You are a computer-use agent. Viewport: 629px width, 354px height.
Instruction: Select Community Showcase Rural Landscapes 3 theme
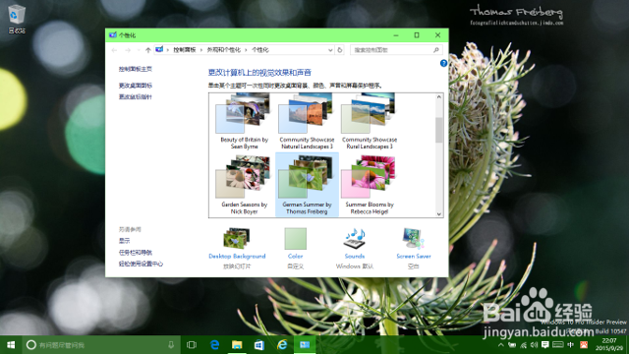click(x=370, y=122)
